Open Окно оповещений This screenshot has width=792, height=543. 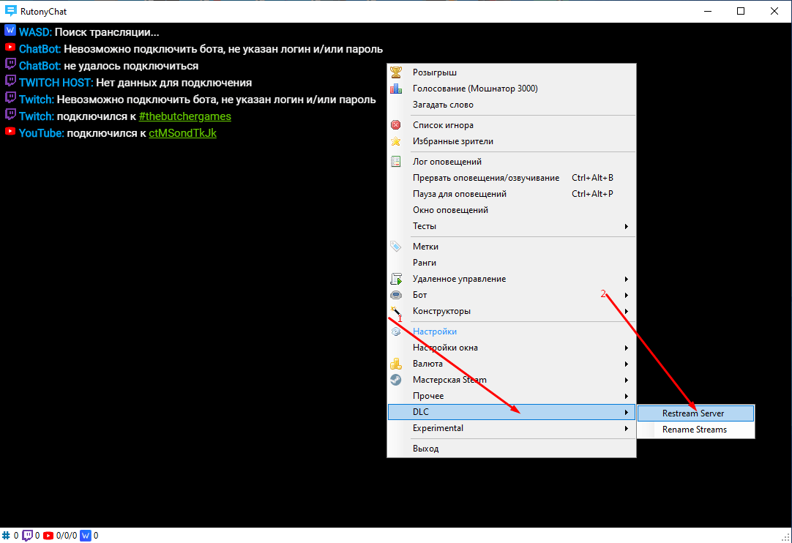coord(511,210)
